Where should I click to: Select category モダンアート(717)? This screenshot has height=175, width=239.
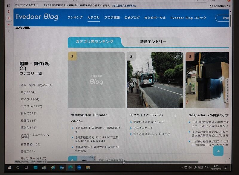pos(33,158)
